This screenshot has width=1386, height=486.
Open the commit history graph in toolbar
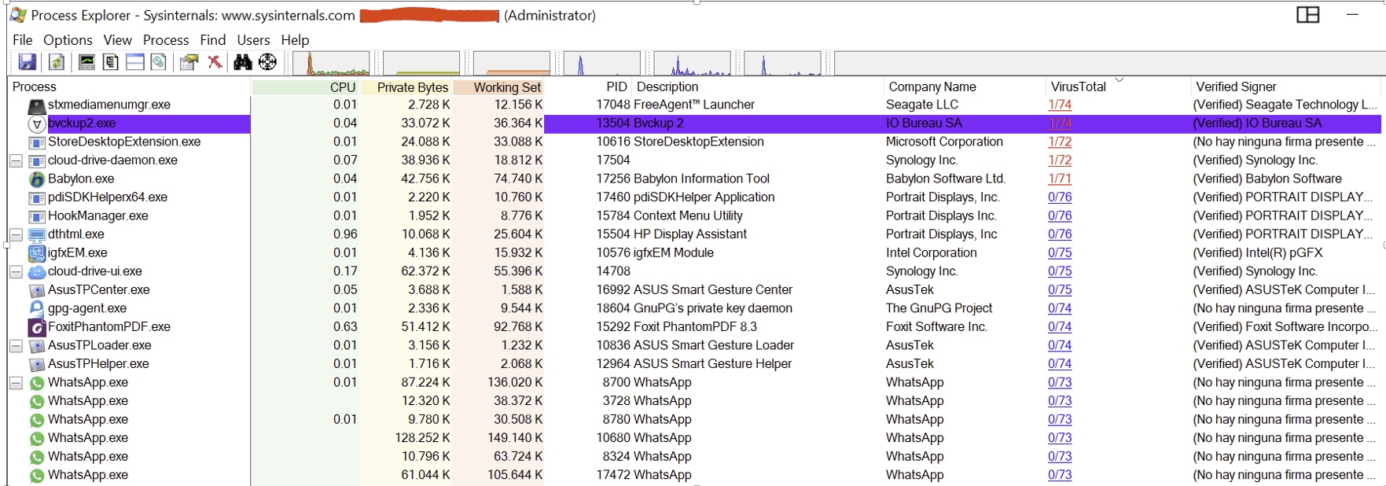[x=421, y=63]
